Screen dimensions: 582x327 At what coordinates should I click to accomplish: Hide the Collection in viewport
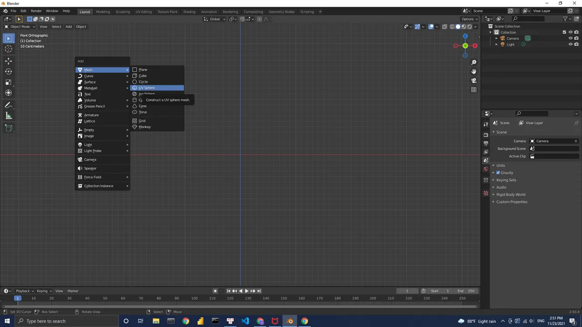pyautogui.click(x=571, y=32)
